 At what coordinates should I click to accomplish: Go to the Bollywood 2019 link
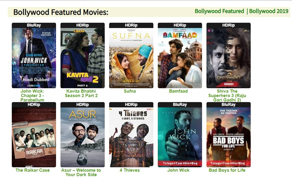(269, 11)
